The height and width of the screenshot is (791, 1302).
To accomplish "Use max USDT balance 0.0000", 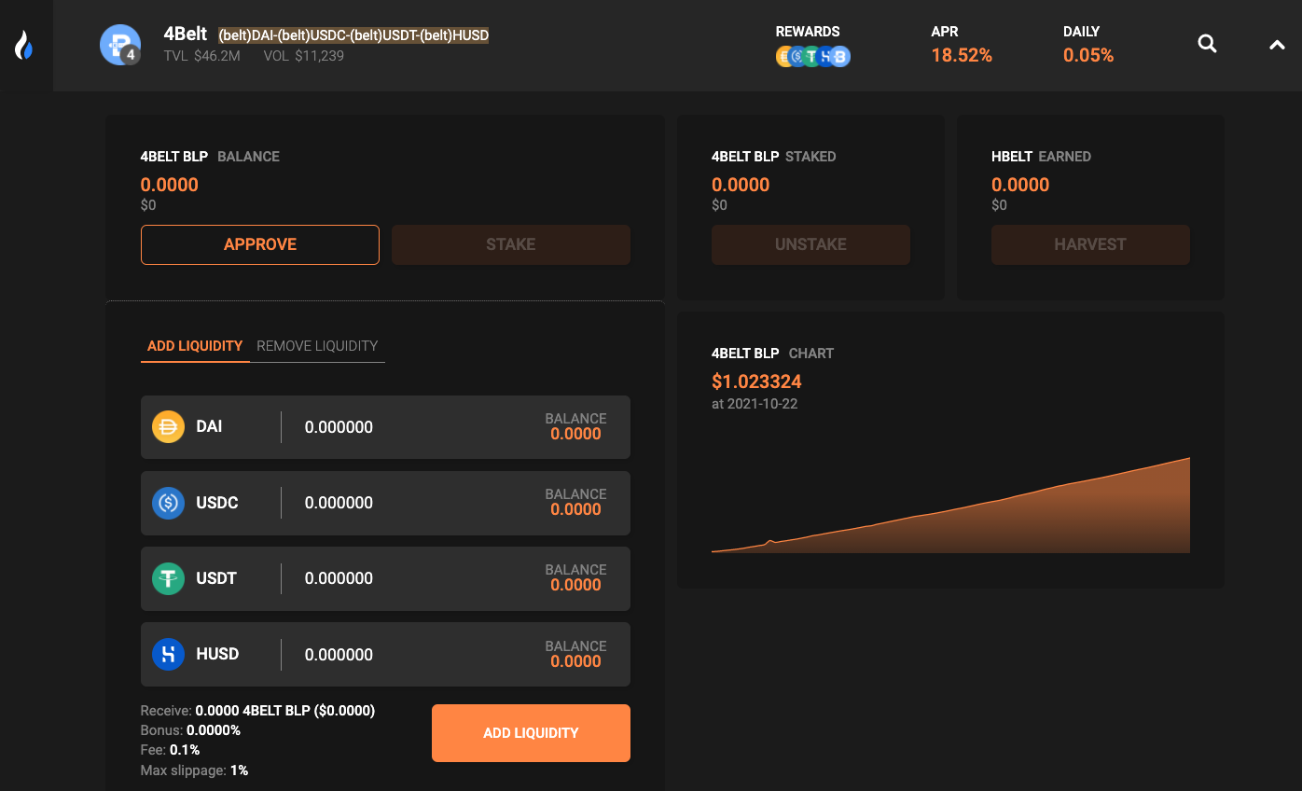I will (x=575, y=585).
